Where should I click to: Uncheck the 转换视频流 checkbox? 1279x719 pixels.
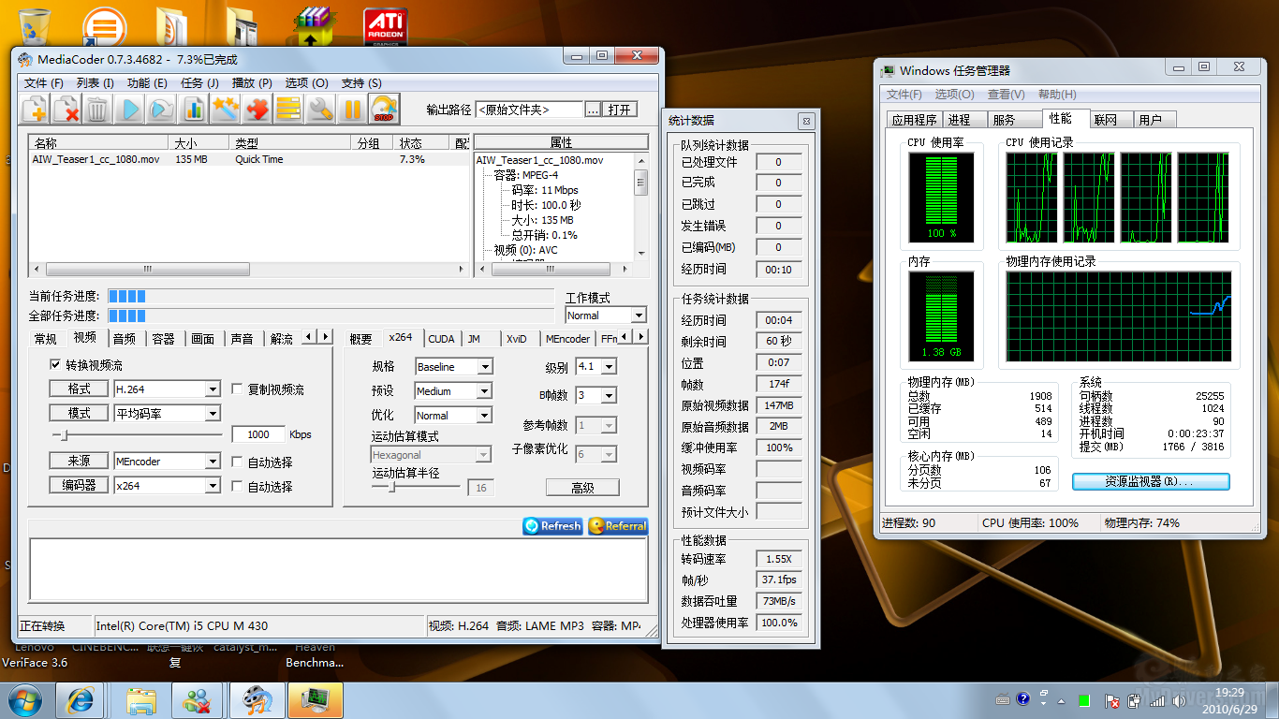click(56, 364)
